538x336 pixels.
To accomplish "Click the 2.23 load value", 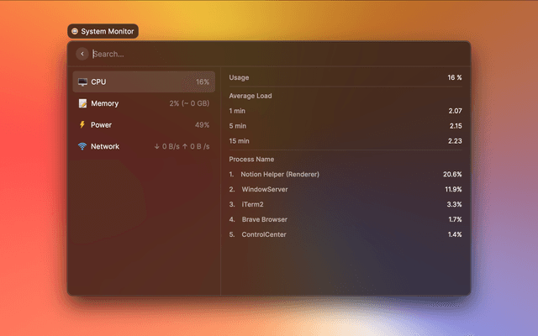I will click(x=455, y=141).
